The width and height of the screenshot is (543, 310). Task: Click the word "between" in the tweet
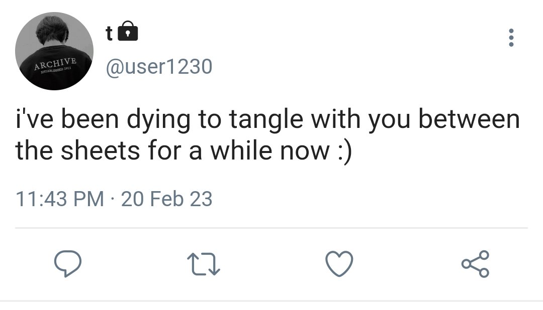pos(469,119)
